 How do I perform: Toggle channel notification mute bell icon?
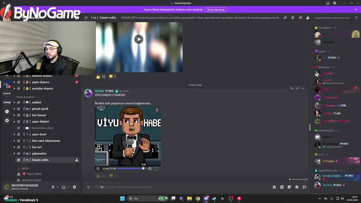293,18
